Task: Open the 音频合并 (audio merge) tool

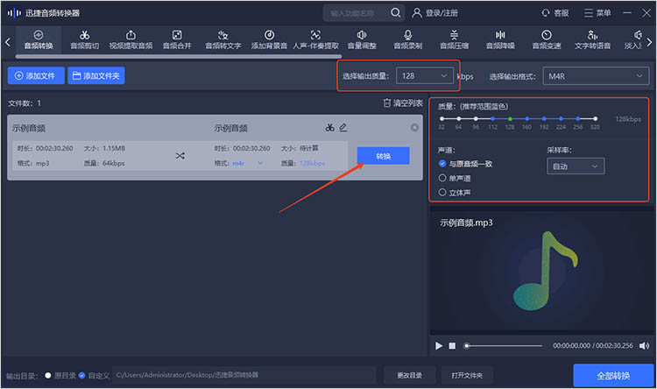Action: coord(177,39)
